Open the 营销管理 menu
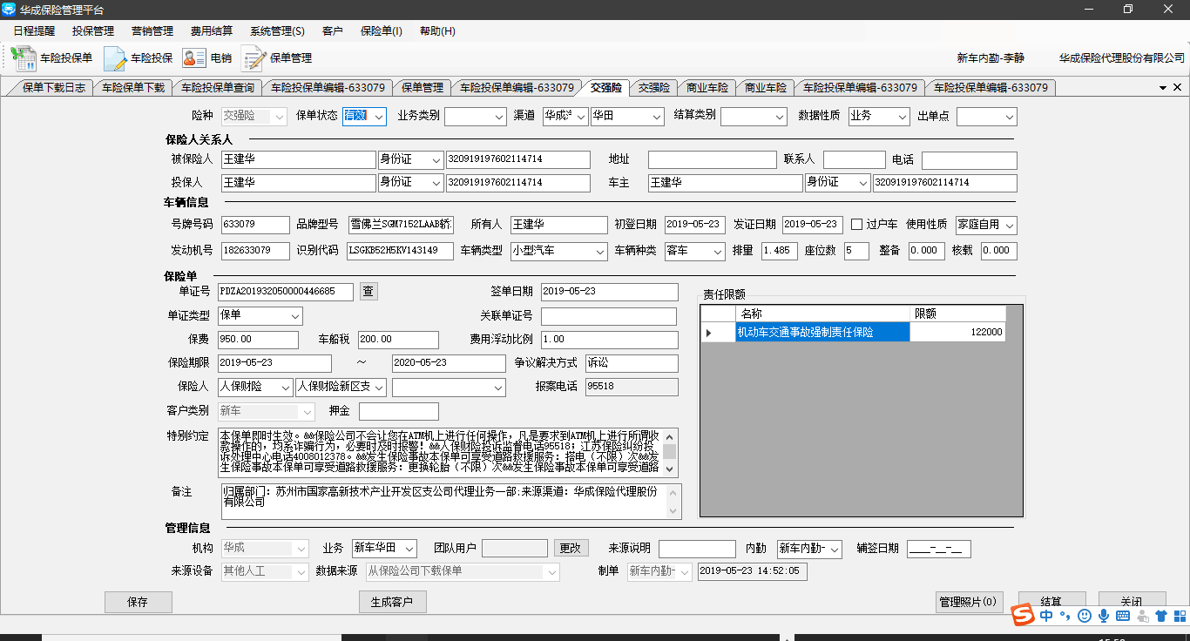The height and width of the screenshot is (641, 1190). (x=152, y=31)
